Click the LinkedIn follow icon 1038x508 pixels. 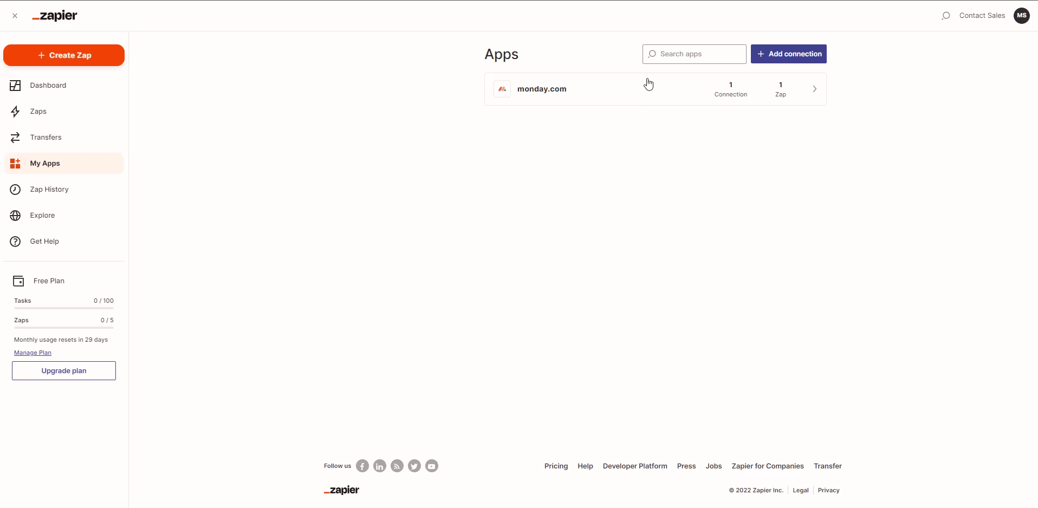click(380, 466)
